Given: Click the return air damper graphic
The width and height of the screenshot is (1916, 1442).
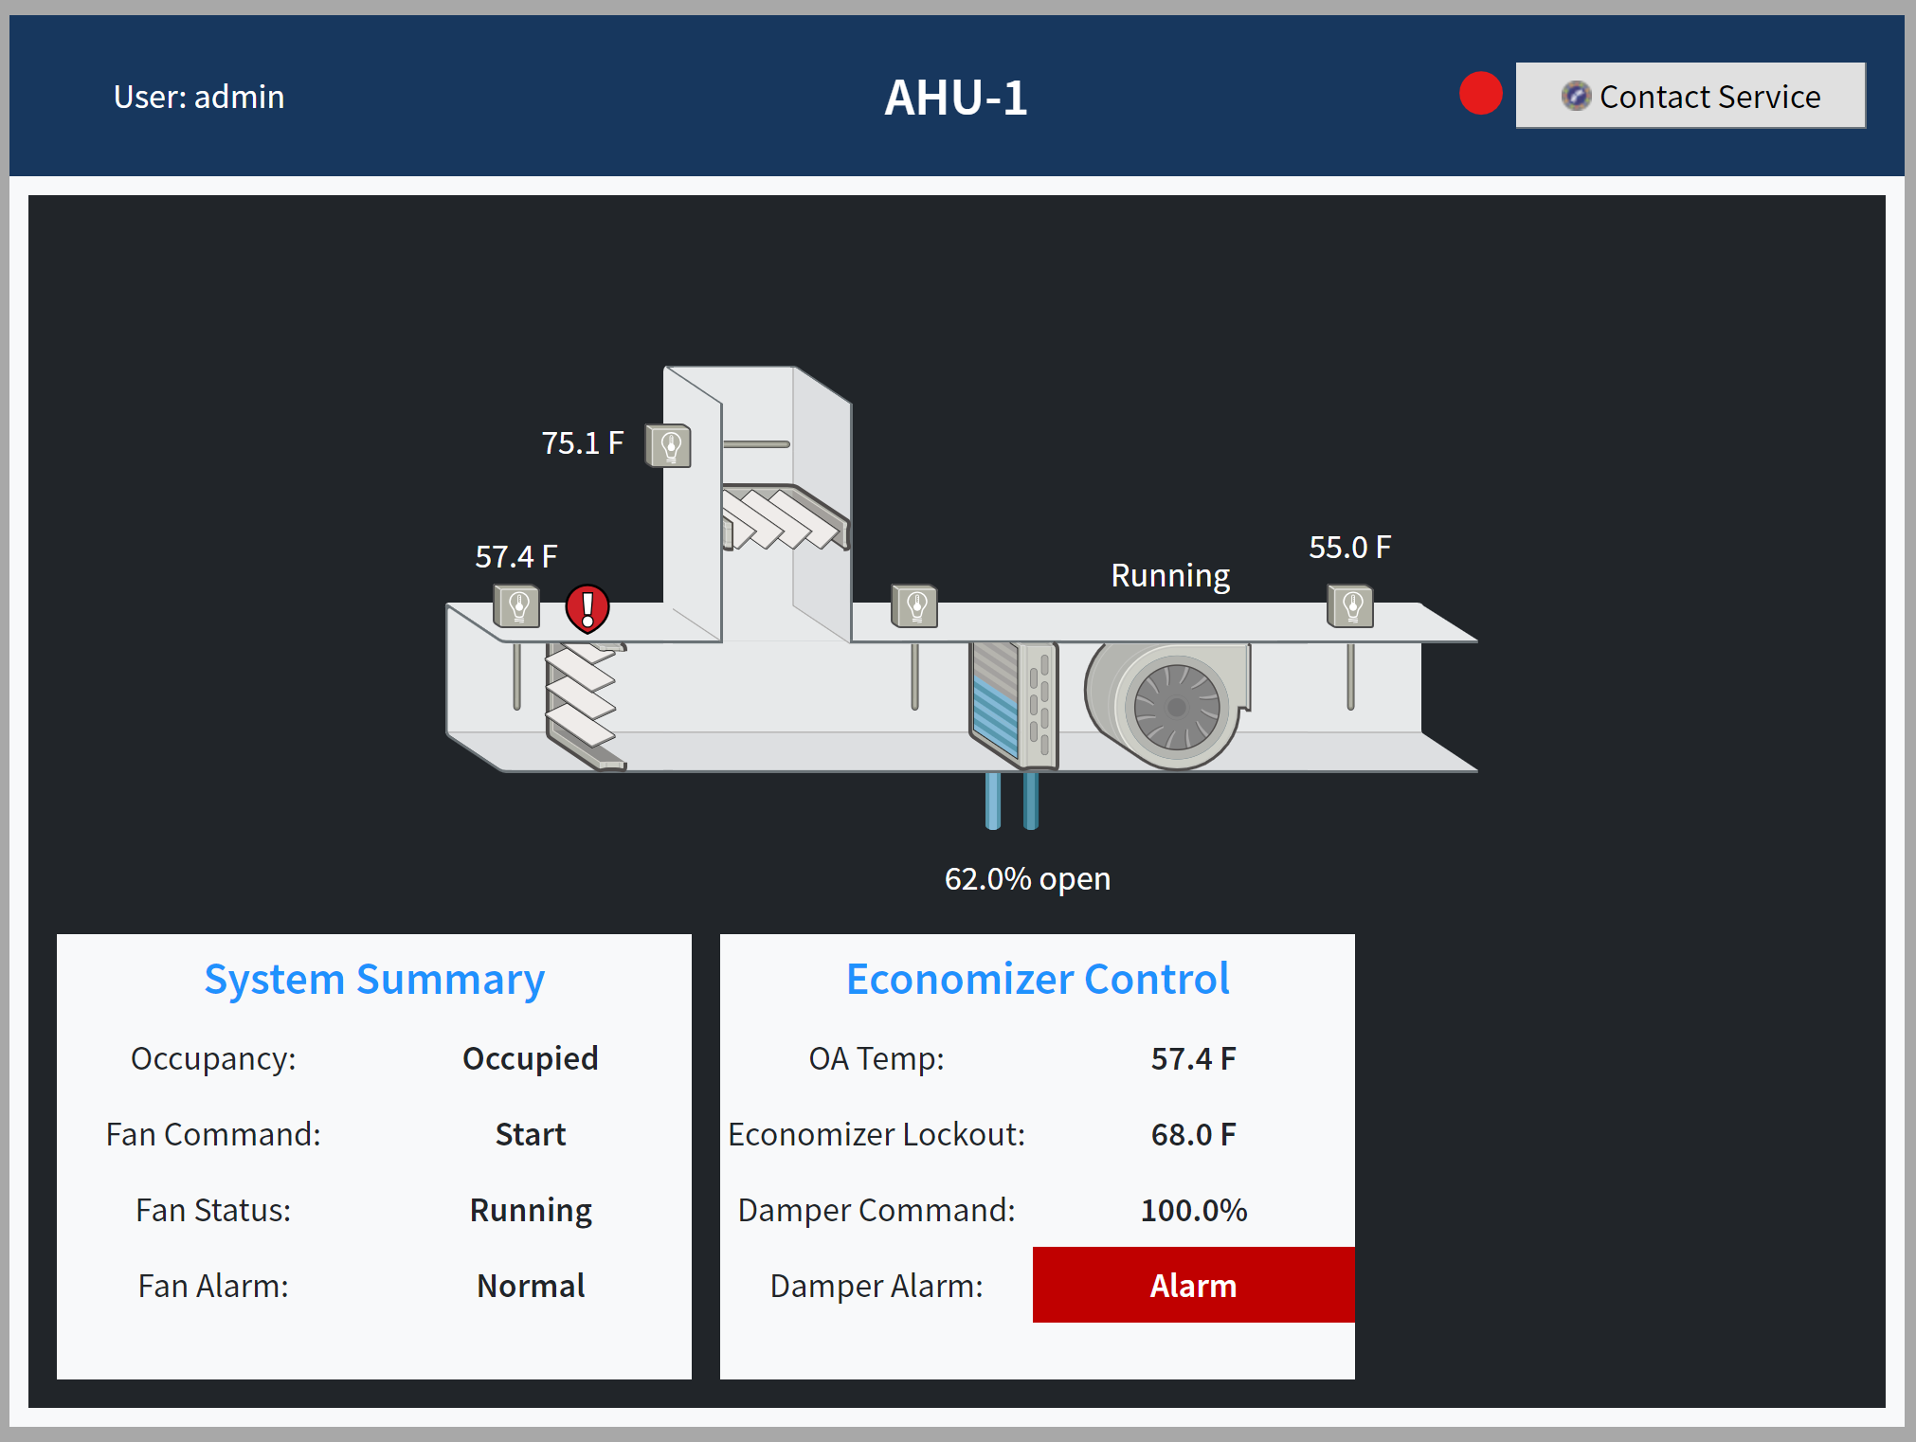Looking at the screenshot, I should [x=785, y=517].
